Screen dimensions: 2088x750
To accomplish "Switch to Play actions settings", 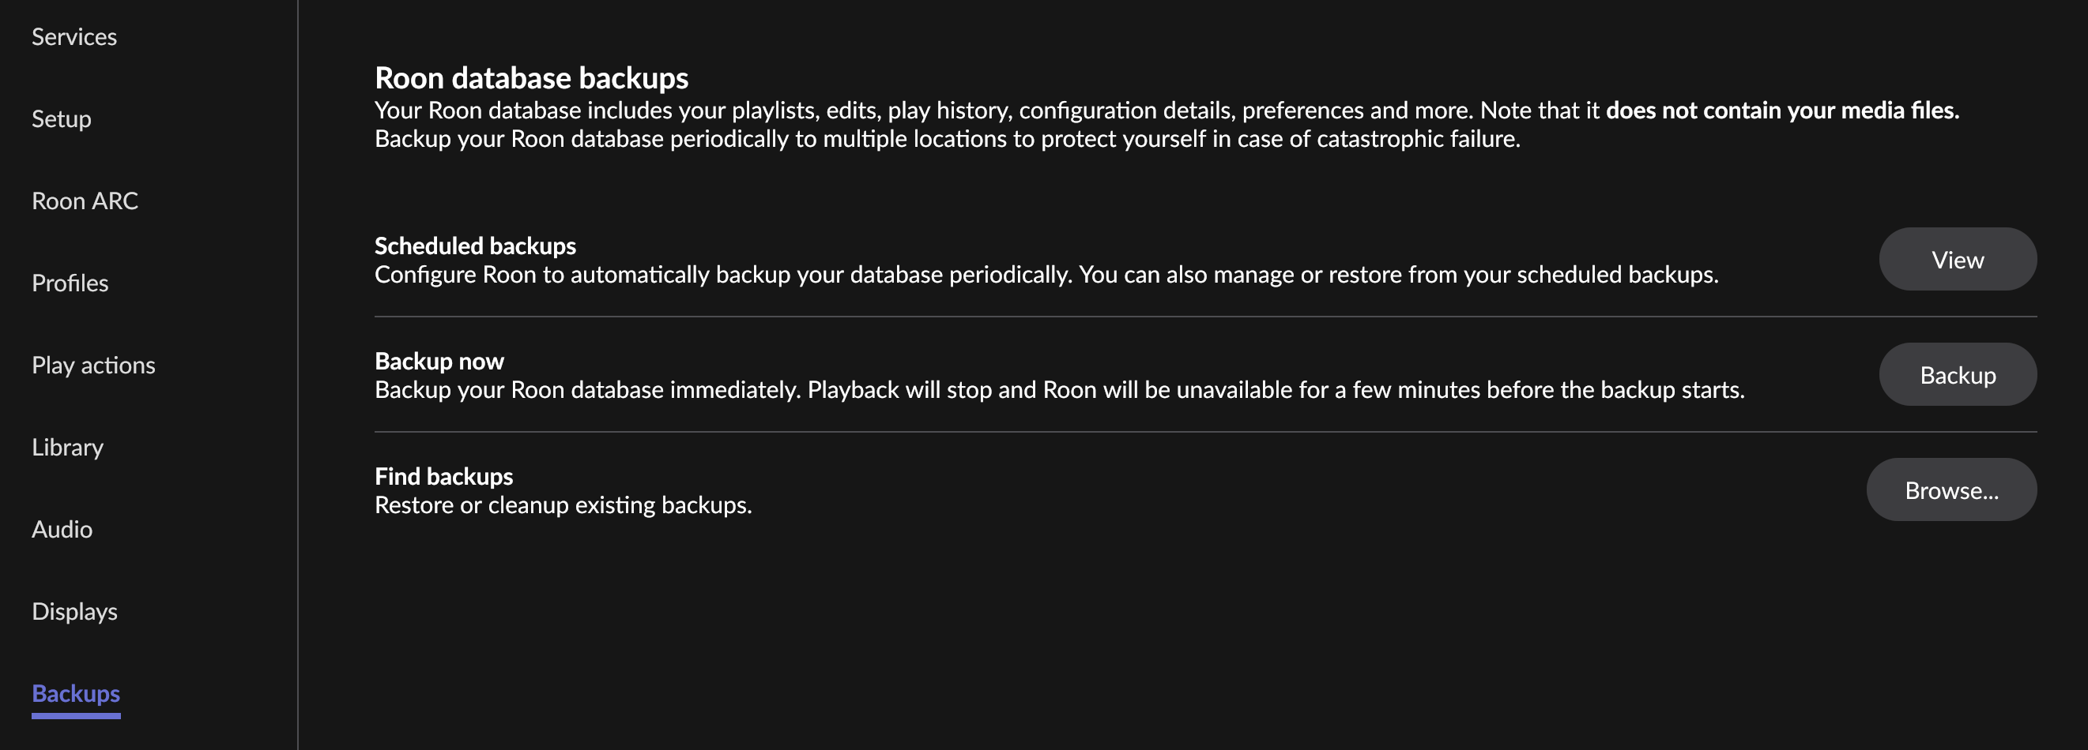I will coord(93,366).
